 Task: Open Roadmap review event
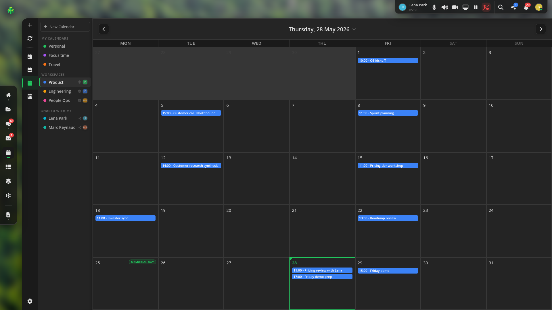tap(388, 218)
